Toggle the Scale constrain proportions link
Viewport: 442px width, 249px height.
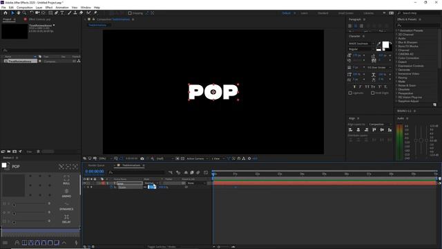146,187
